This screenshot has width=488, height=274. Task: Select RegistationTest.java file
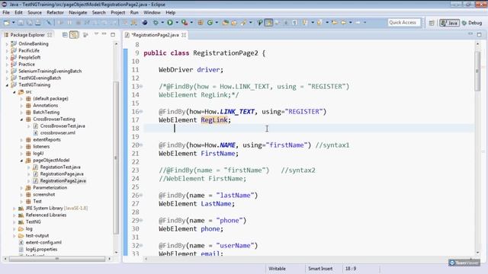point(60,167)
